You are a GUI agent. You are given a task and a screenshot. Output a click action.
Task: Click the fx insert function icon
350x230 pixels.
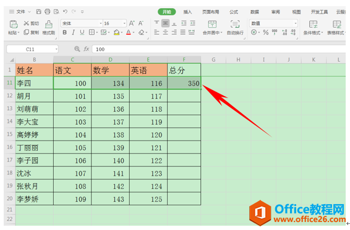coord(86,49)
